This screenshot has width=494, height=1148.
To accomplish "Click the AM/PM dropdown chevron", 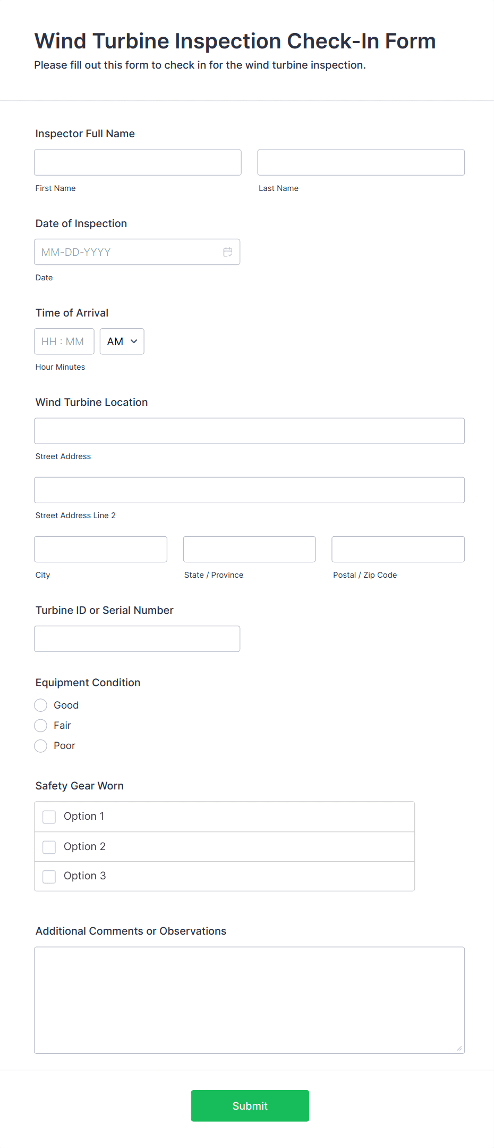I will pos(134,341).
